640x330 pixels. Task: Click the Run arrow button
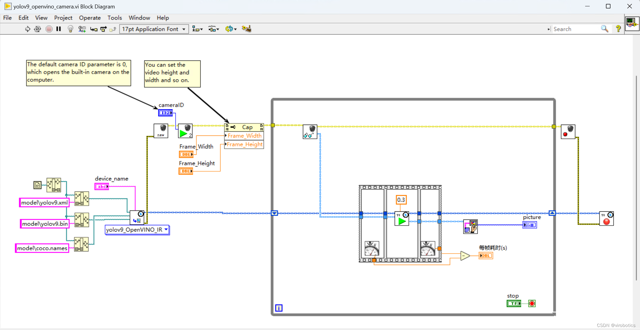27,29
